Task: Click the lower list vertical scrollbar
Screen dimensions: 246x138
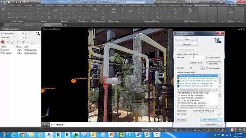Action: tap(219, 99)
